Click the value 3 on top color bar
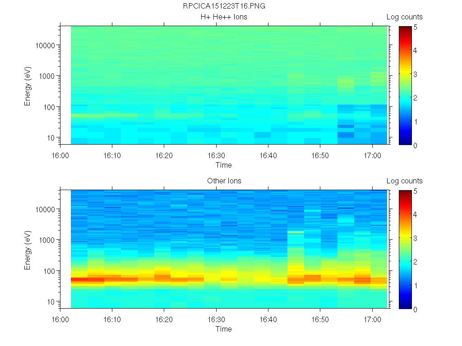The image size is (462, 346). click(415, 74)
